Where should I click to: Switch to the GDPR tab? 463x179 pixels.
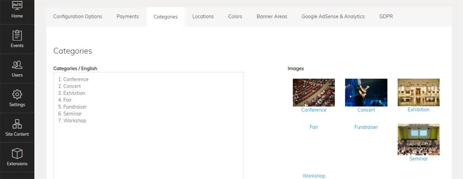coord(386,17)
